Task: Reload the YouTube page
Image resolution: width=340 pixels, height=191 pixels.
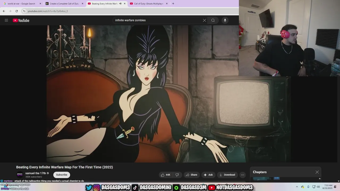Action: click(16, 11)
